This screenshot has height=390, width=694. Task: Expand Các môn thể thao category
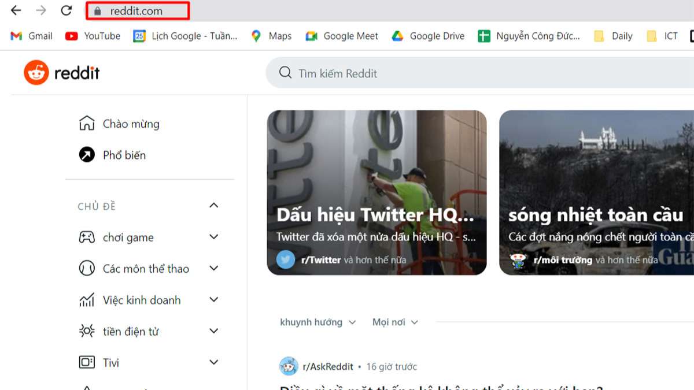click(x=213, y=268)
